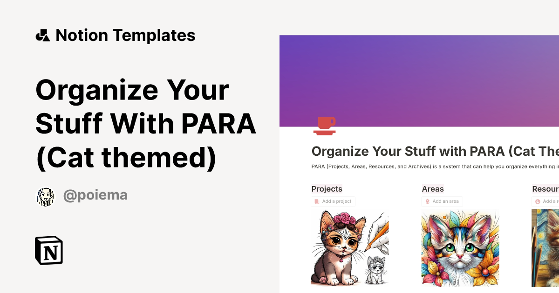This screenshot has width=559, height=293.
Task: Select the flower icon beside Add an area
Action: (427, 201)
